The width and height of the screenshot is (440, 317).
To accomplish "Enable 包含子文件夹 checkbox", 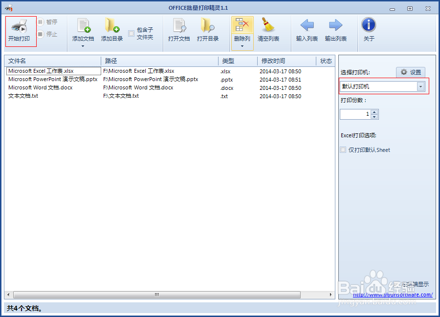I will 132,33.
